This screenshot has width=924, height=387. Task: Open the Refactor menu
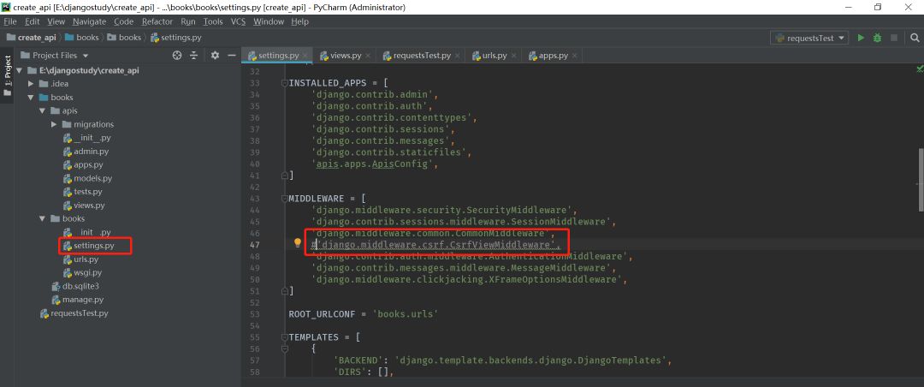coord(157,21)
